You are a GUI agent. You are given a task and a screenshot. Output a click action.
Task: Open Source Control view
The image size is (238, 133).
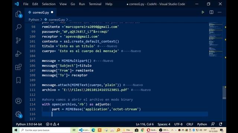[18, 40]
